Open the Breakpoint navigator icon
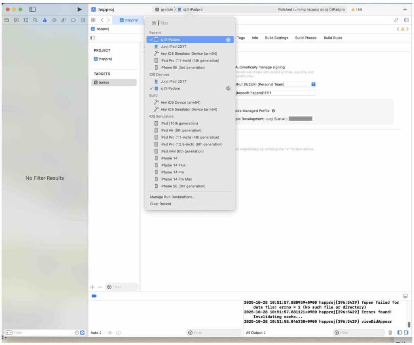This screenshot has height=345, width=414. click(73, 20)
